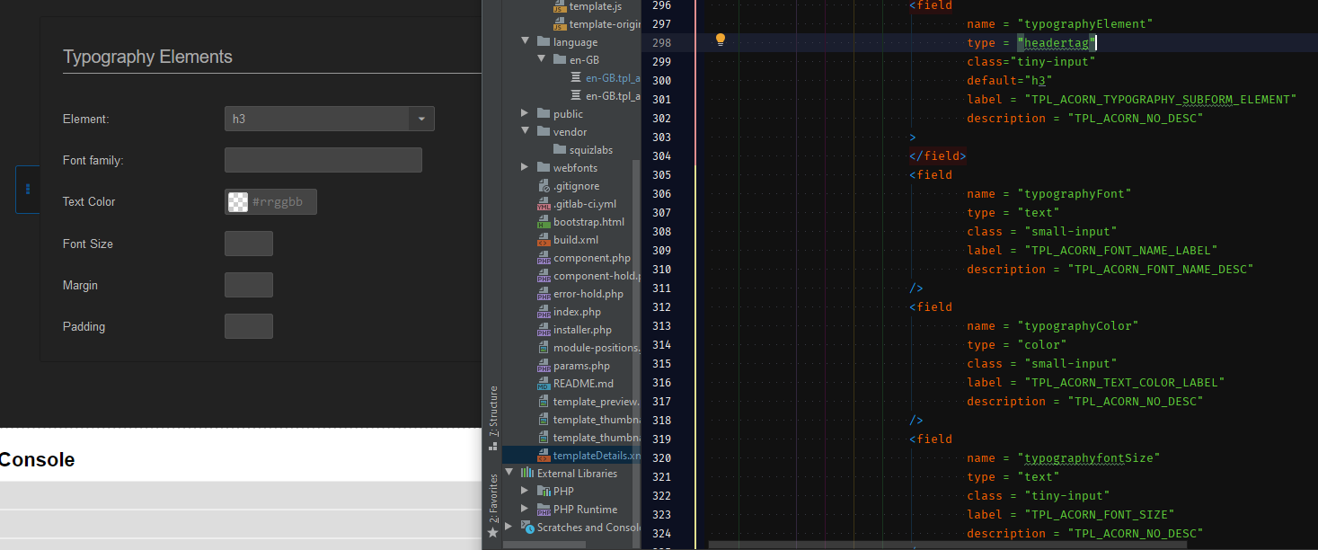Open installer.php file
Viewport: 1318px width, 550px height.
(582, 329)
